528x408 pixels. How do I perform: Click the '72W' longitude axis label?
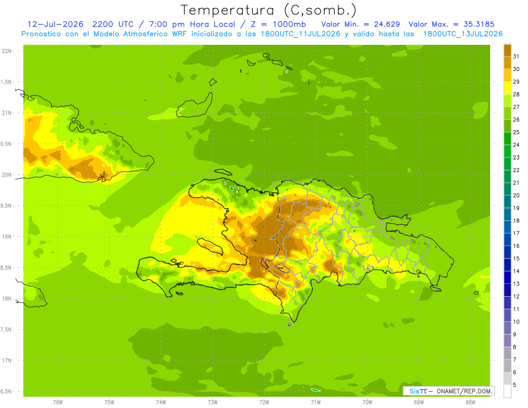click(x=264, y=402)
